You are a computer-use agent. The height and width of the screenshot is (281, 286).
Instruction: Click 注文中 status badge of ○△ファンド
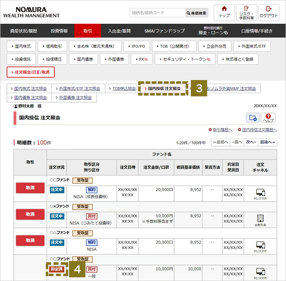pos(57,242)
